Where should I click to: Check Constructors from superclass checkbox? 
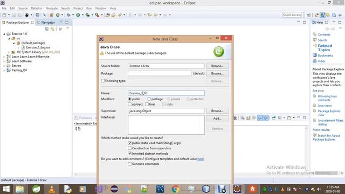click(x=129, y=148)
